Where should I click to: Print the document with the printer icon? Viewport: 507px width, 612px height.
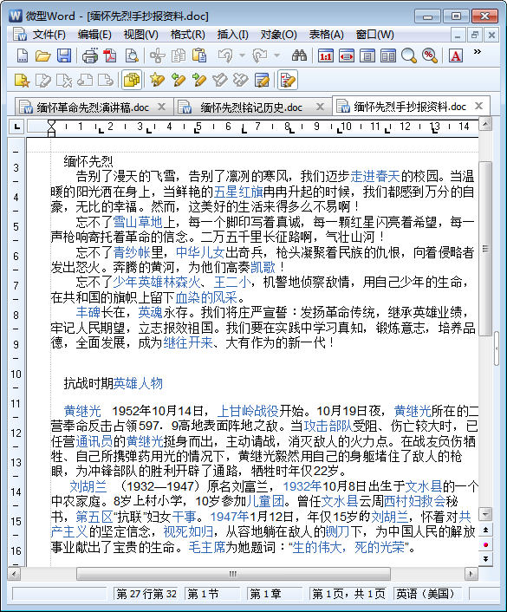(90, 55)
